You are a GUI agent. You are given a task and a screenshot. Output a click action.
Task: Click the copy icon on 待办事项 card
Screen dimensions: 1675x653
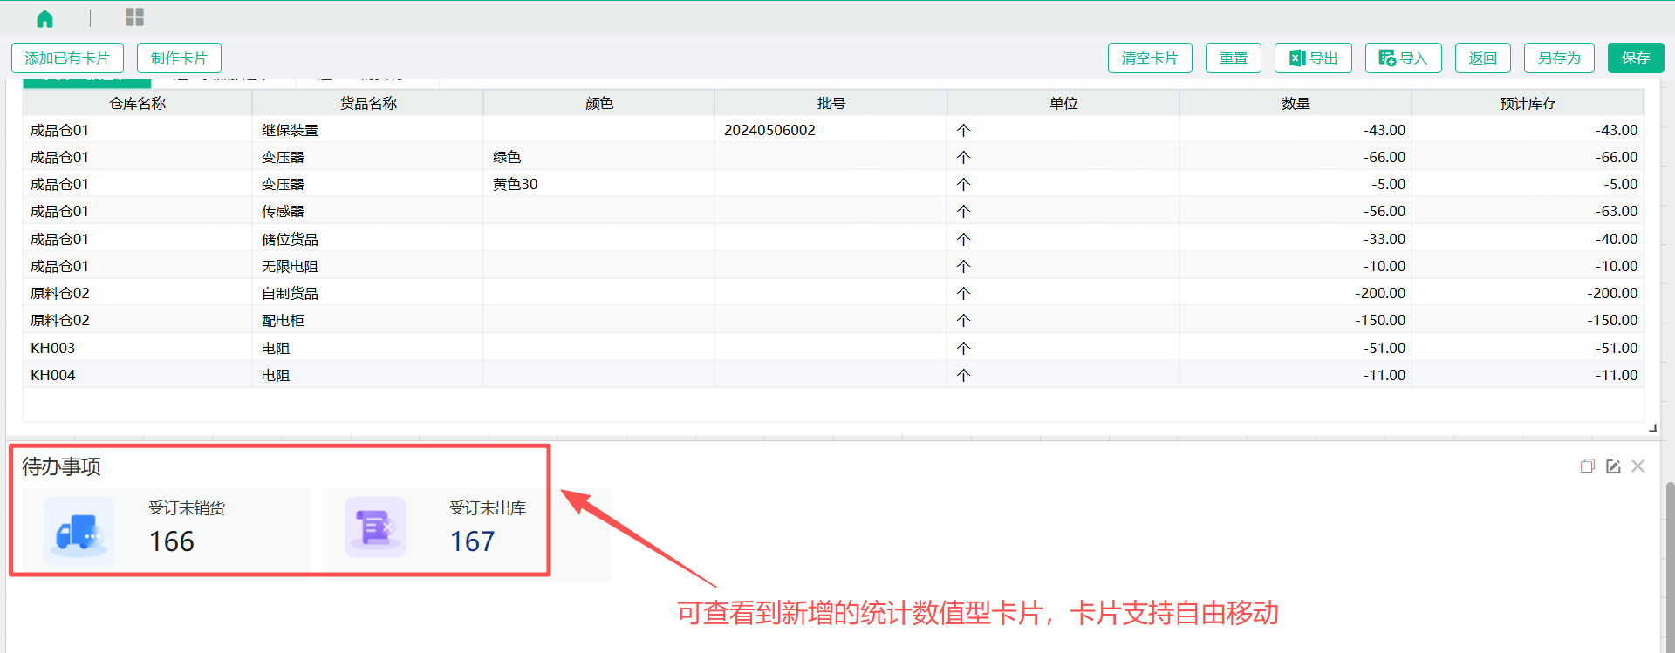[1587, 466]
